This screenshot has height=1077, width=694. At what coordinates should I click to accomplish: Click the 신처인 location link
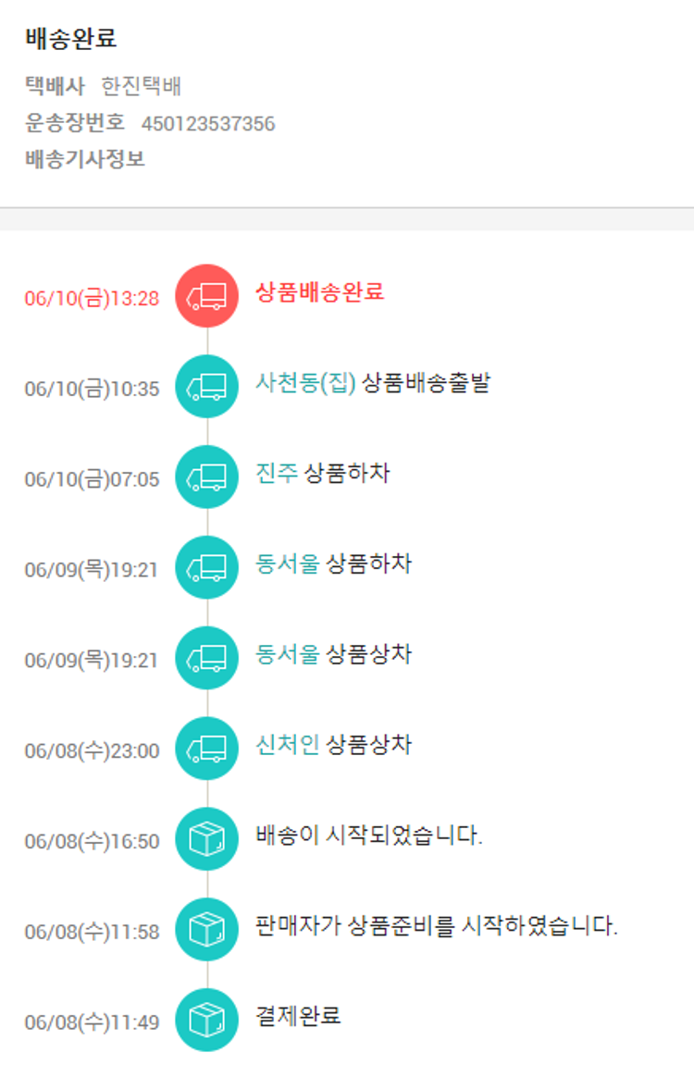287,745
